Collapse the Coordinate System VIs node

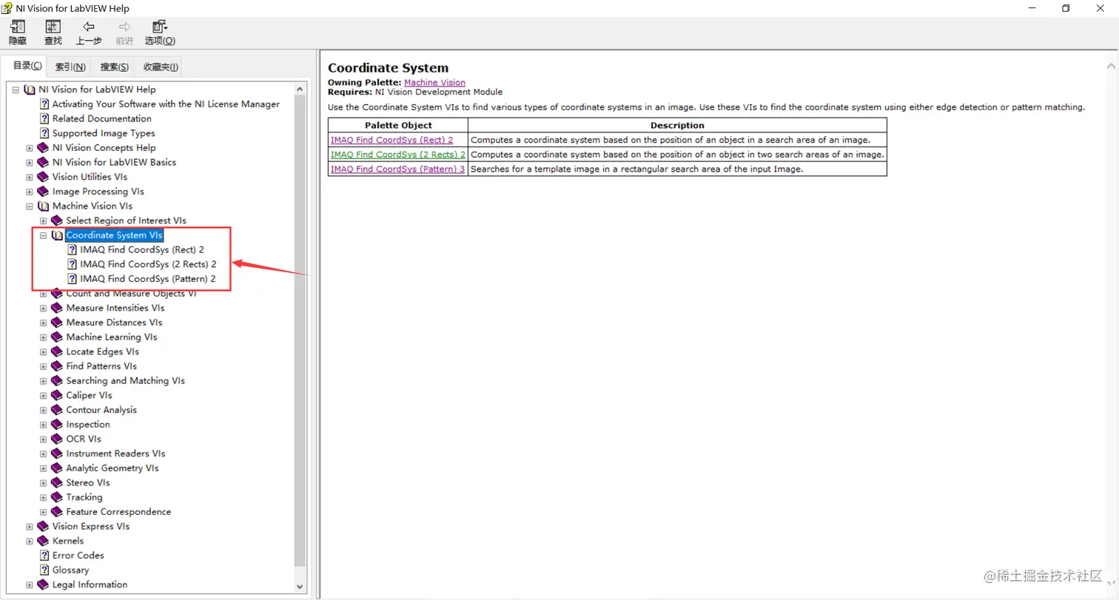(44, 235)
